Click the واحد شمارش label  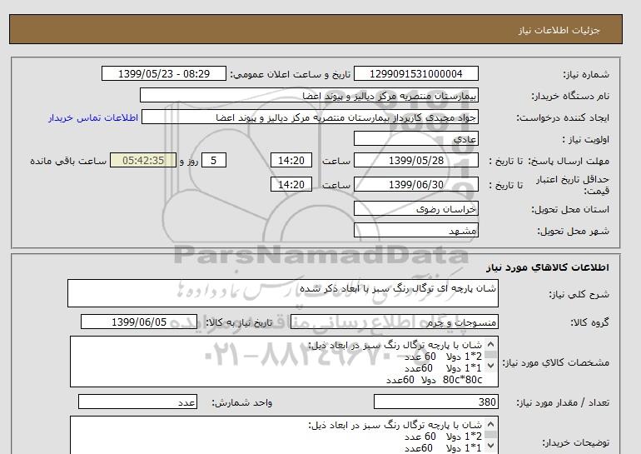241,403
